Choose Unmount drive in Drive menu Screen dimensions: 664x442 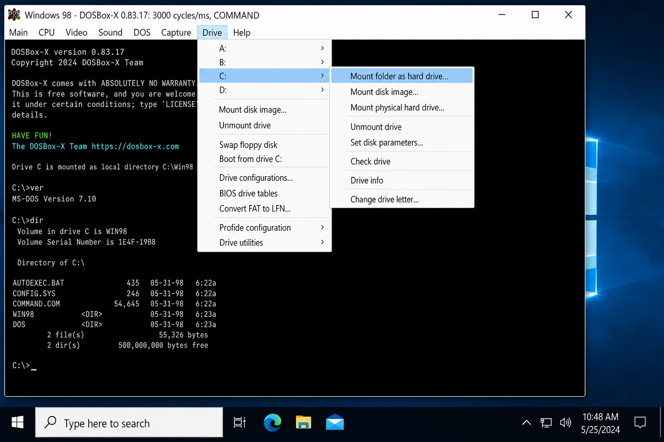point(265,125)
